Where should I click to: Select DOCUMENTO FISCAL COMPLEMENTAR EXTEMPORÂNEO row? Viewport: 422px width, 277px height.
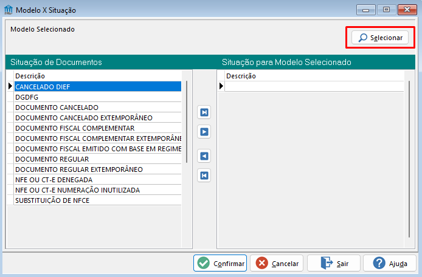[98, 138]
